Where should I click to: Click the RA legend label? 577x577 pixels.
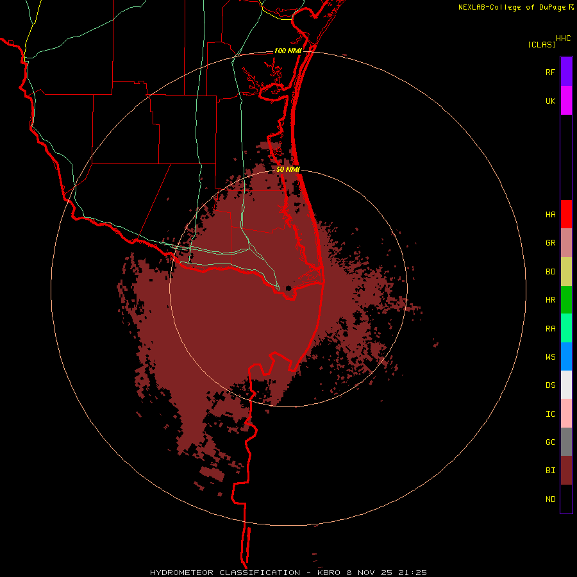point(550,329)
